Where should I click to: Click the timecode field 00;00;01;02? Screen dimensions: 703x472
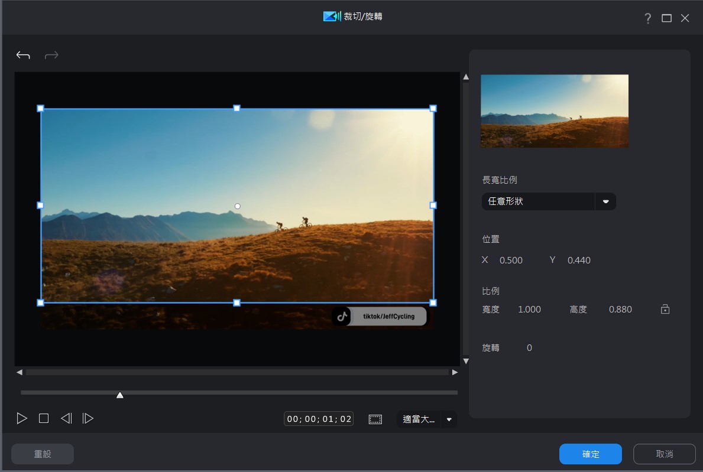(x=319, y=419)
